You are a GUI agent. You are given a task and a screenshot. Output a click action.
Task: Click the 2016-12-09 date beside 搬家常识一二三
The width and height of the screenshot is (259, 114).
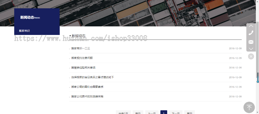pos(235,48)
